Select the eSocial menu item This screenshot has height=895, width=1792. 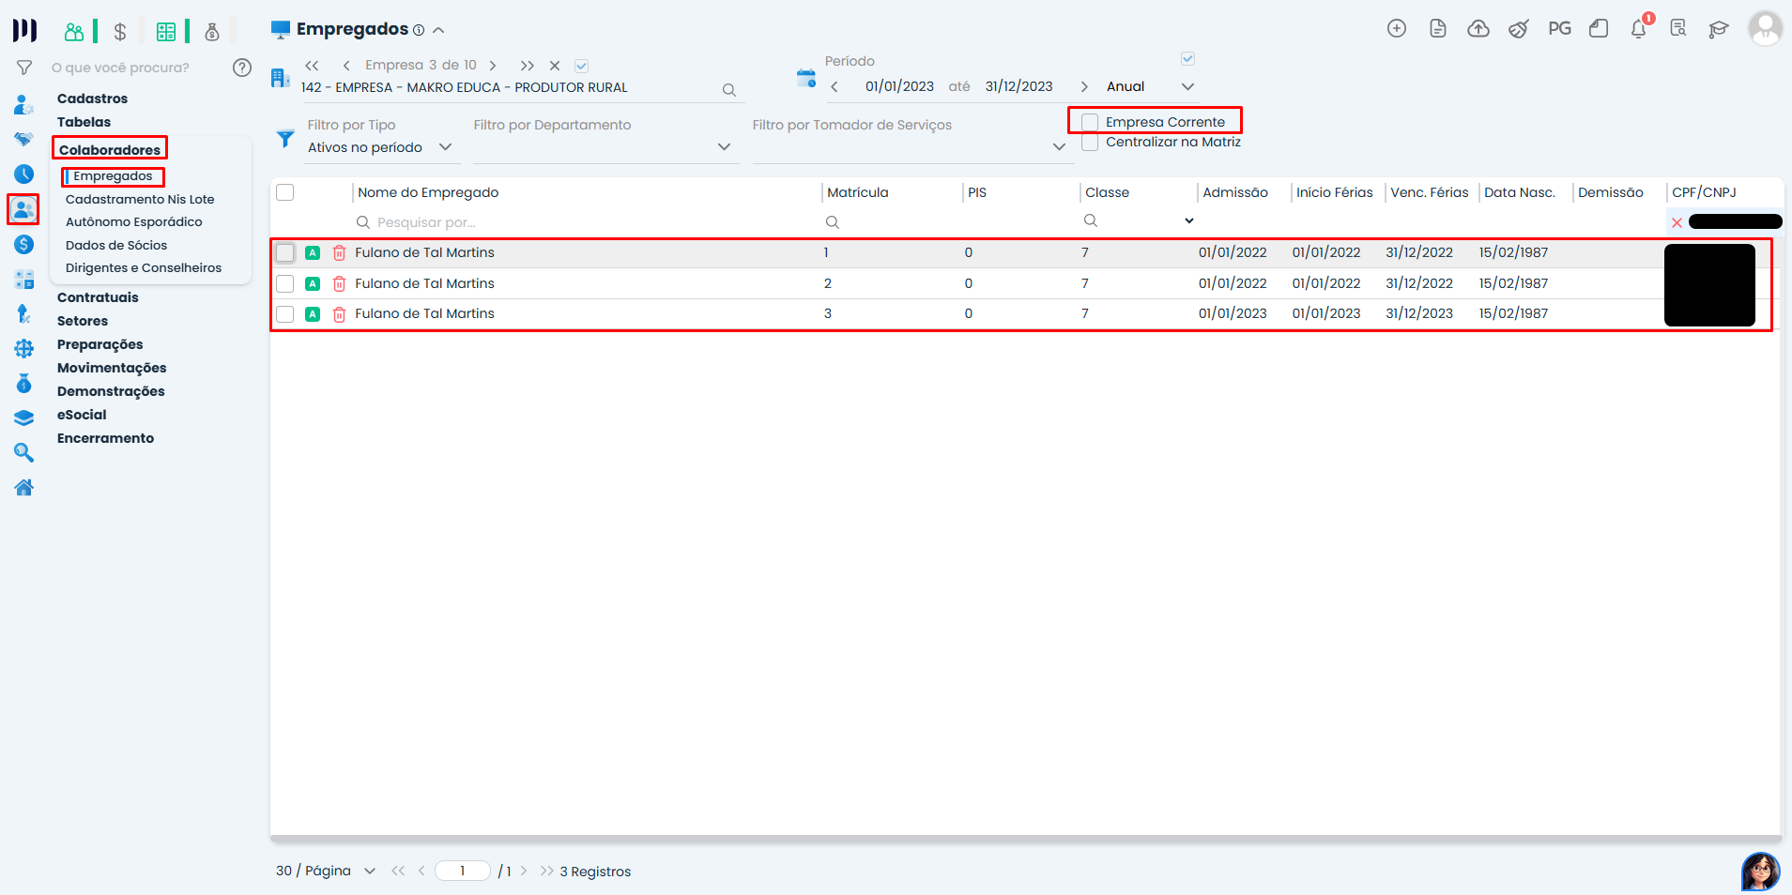[82, 415]
